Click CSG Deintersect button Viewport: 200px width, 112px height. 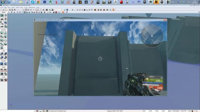(6, 58)
